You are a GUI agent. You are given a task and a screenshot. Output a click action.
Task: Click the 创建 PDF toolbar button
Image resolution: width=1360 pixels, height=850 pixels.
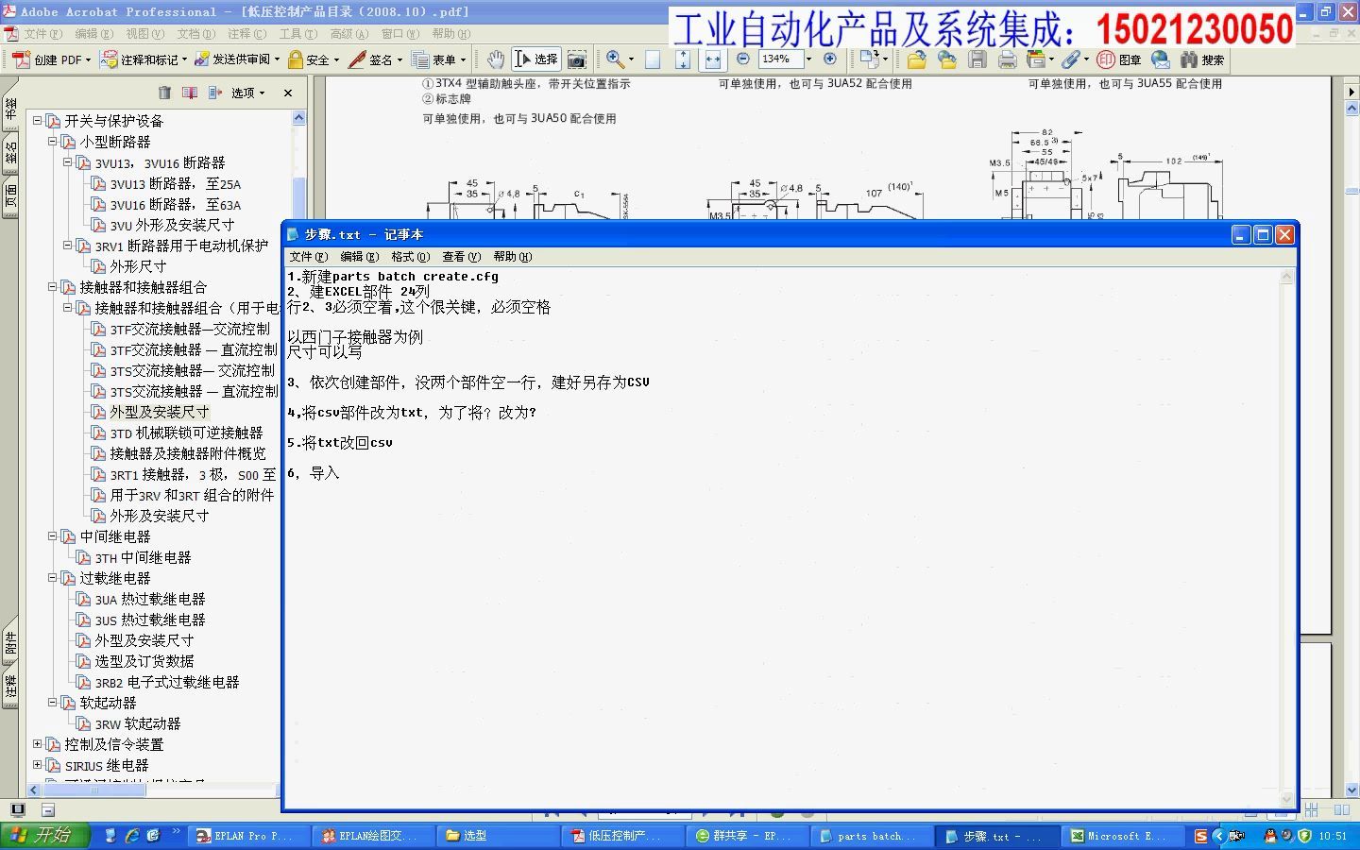coord(51,59)
